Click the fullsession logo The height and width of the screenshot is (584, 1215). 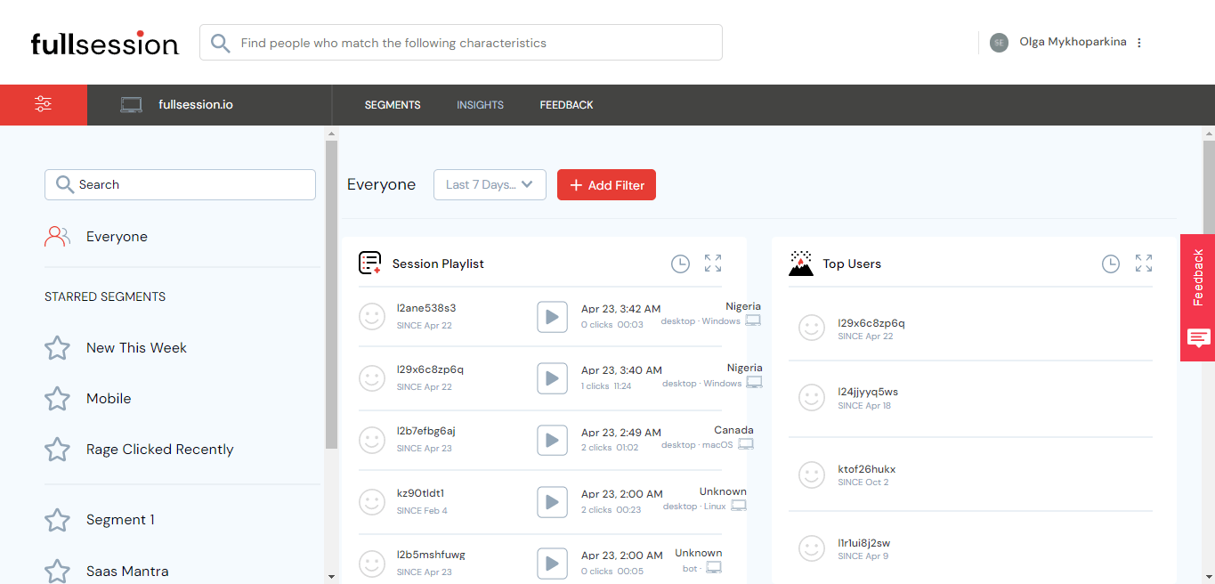pyautogui.click(x=105, y=43)
